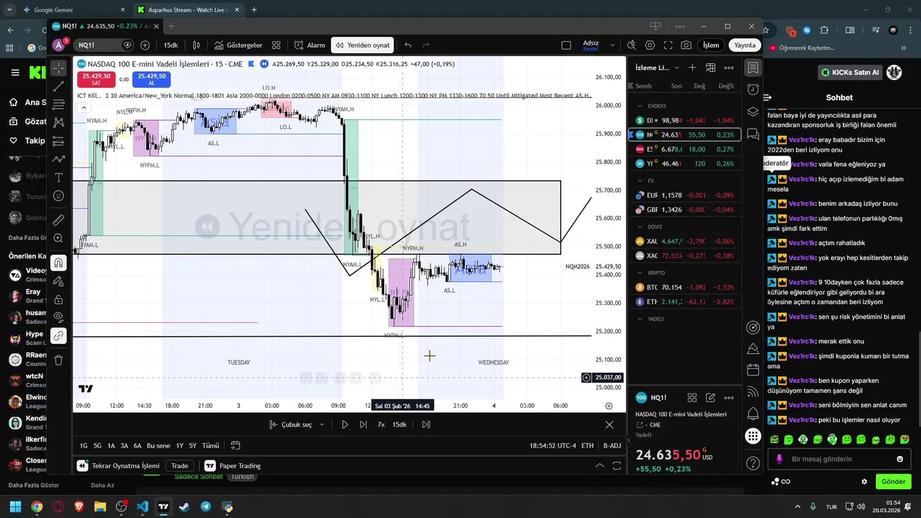921x518 pixels.
Task: Open the candlestick chart type menu
Action: pyautogui.click(x=196, y=45)
